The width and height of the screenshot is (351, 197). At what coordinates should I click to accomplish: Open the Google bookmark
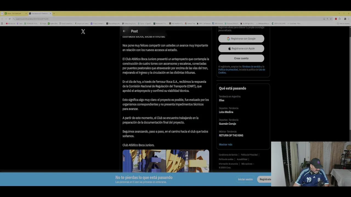click(x=43, y=24)
